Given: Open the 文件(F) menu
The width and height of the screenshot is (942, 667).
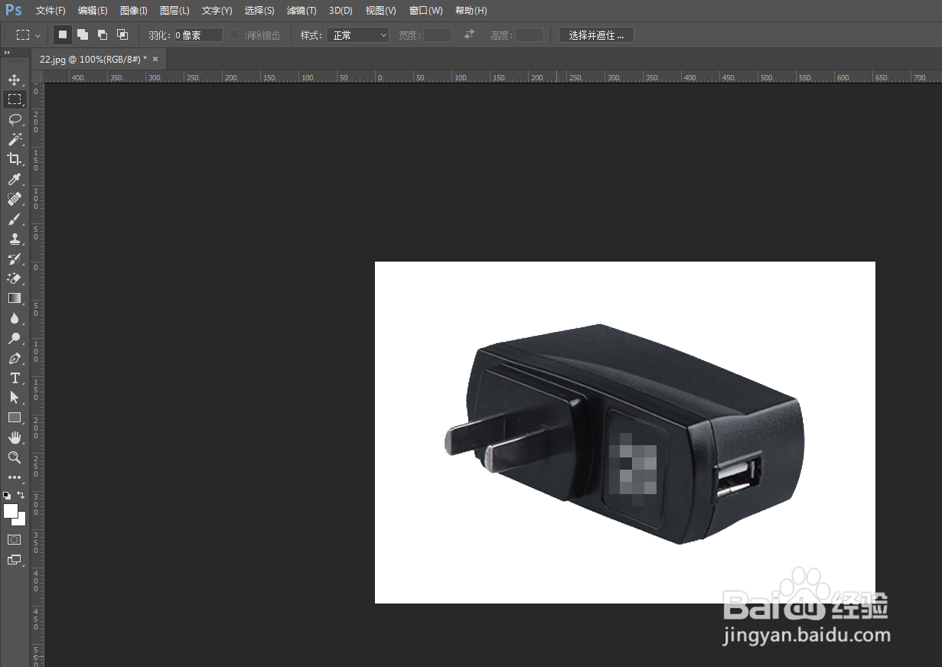Looking at the screenshot, I should 51,11.
